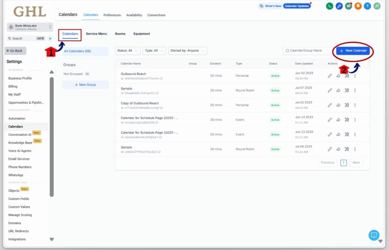
Task: Open the Preferences top tab
Action: 112,15
